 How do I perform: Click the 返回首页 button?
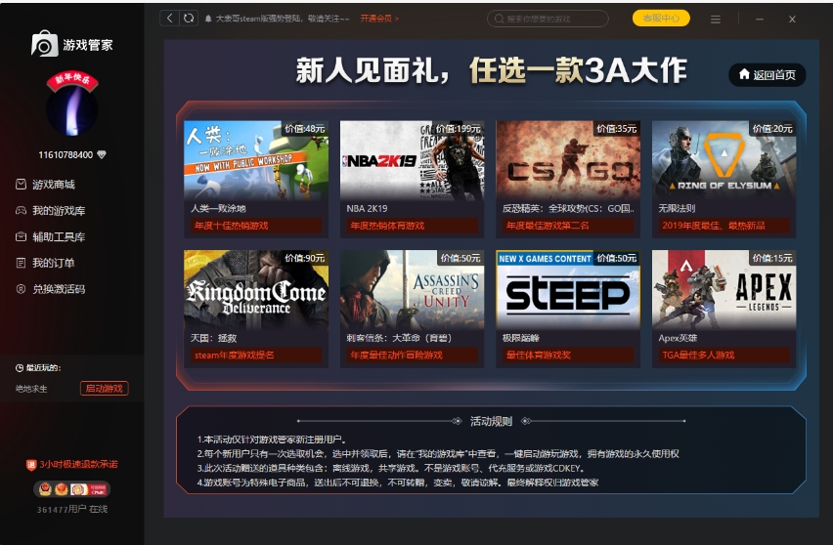tap(767, 75)
